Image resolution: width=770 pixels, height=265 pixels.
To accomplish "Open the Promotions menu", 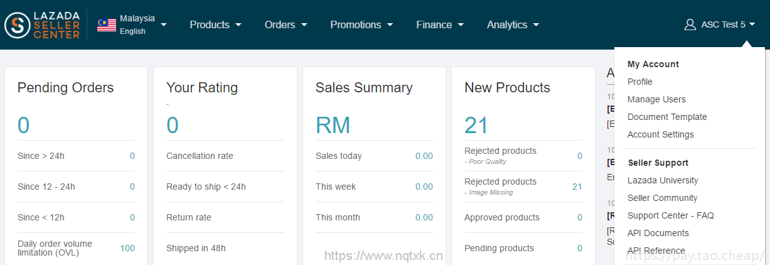I will (x=361, y=24).
